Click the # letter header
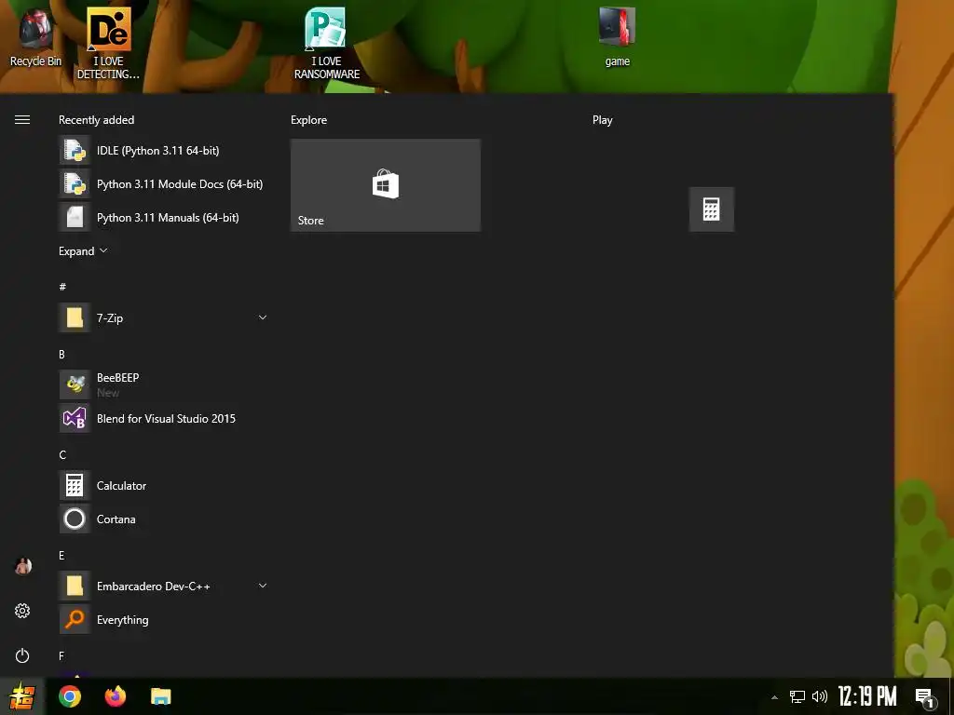Screen dimensions: 954x715 coord(62,287)
